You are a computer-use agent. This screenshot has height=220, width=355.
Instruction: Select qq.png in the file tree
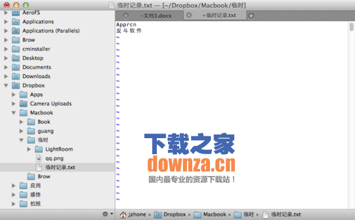(x=57, y=158)
